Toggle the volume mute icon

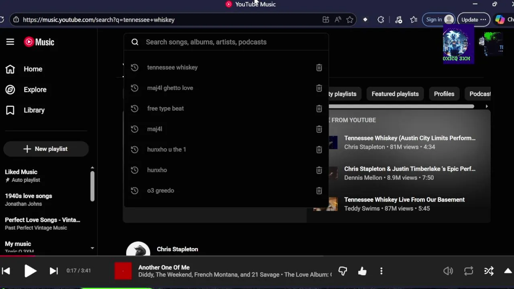click(448, 271)
